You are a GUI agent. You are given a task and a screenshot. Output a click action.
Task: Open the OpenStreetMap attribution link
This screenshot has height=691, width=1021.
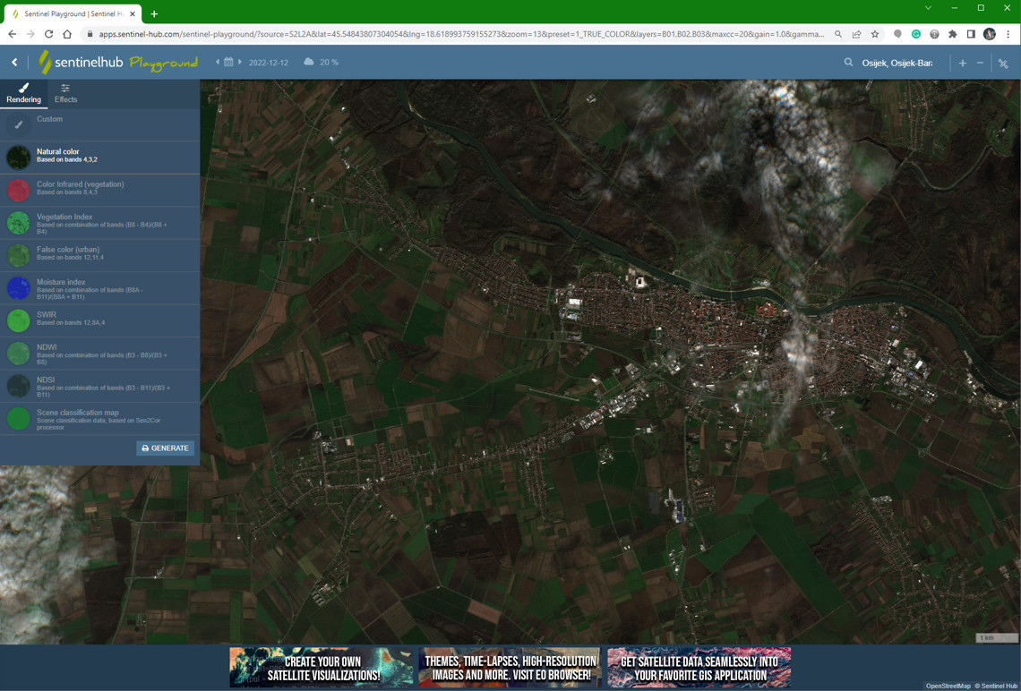click(948, 687)
